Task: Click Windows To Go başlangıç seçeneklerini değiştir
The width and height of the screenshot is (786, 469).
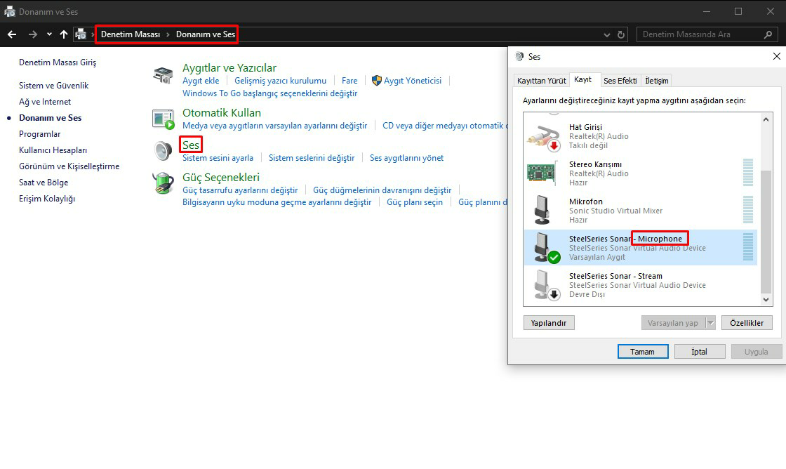Action: click(269, 93)
